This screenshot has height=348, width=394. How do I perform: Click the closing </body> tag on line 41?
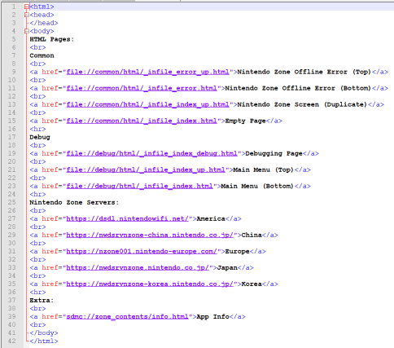pyautogui.click(x=44, y=333)
